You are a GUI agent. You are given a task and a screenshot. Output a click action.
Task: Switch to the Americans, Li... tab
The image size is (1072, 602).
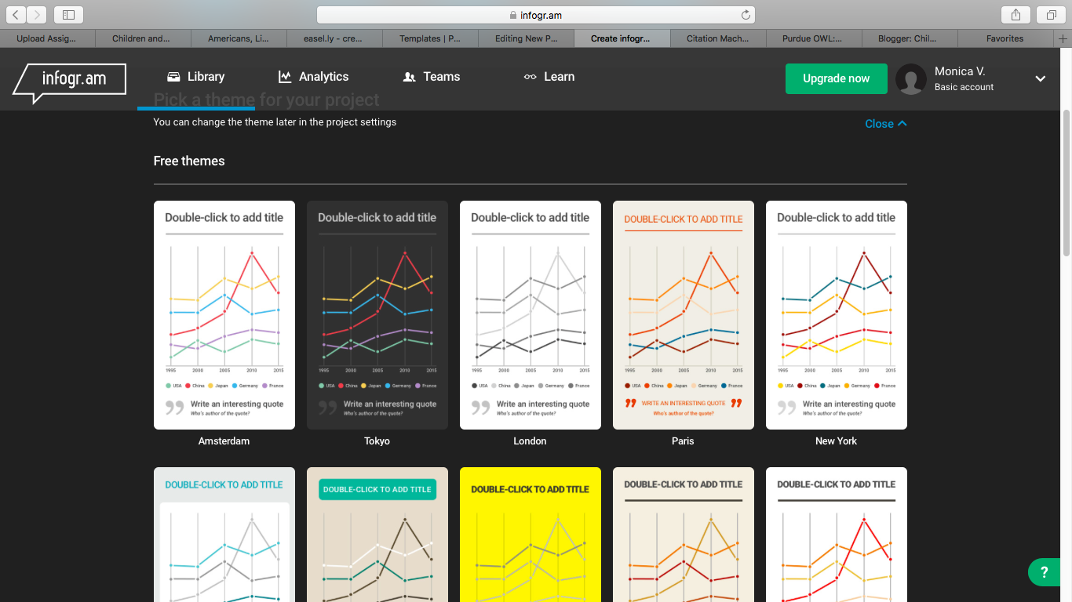[x=239, y=38]
